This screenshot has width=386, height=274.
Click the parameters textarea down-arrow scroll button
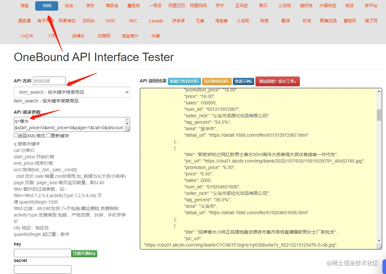pos(127,123)
